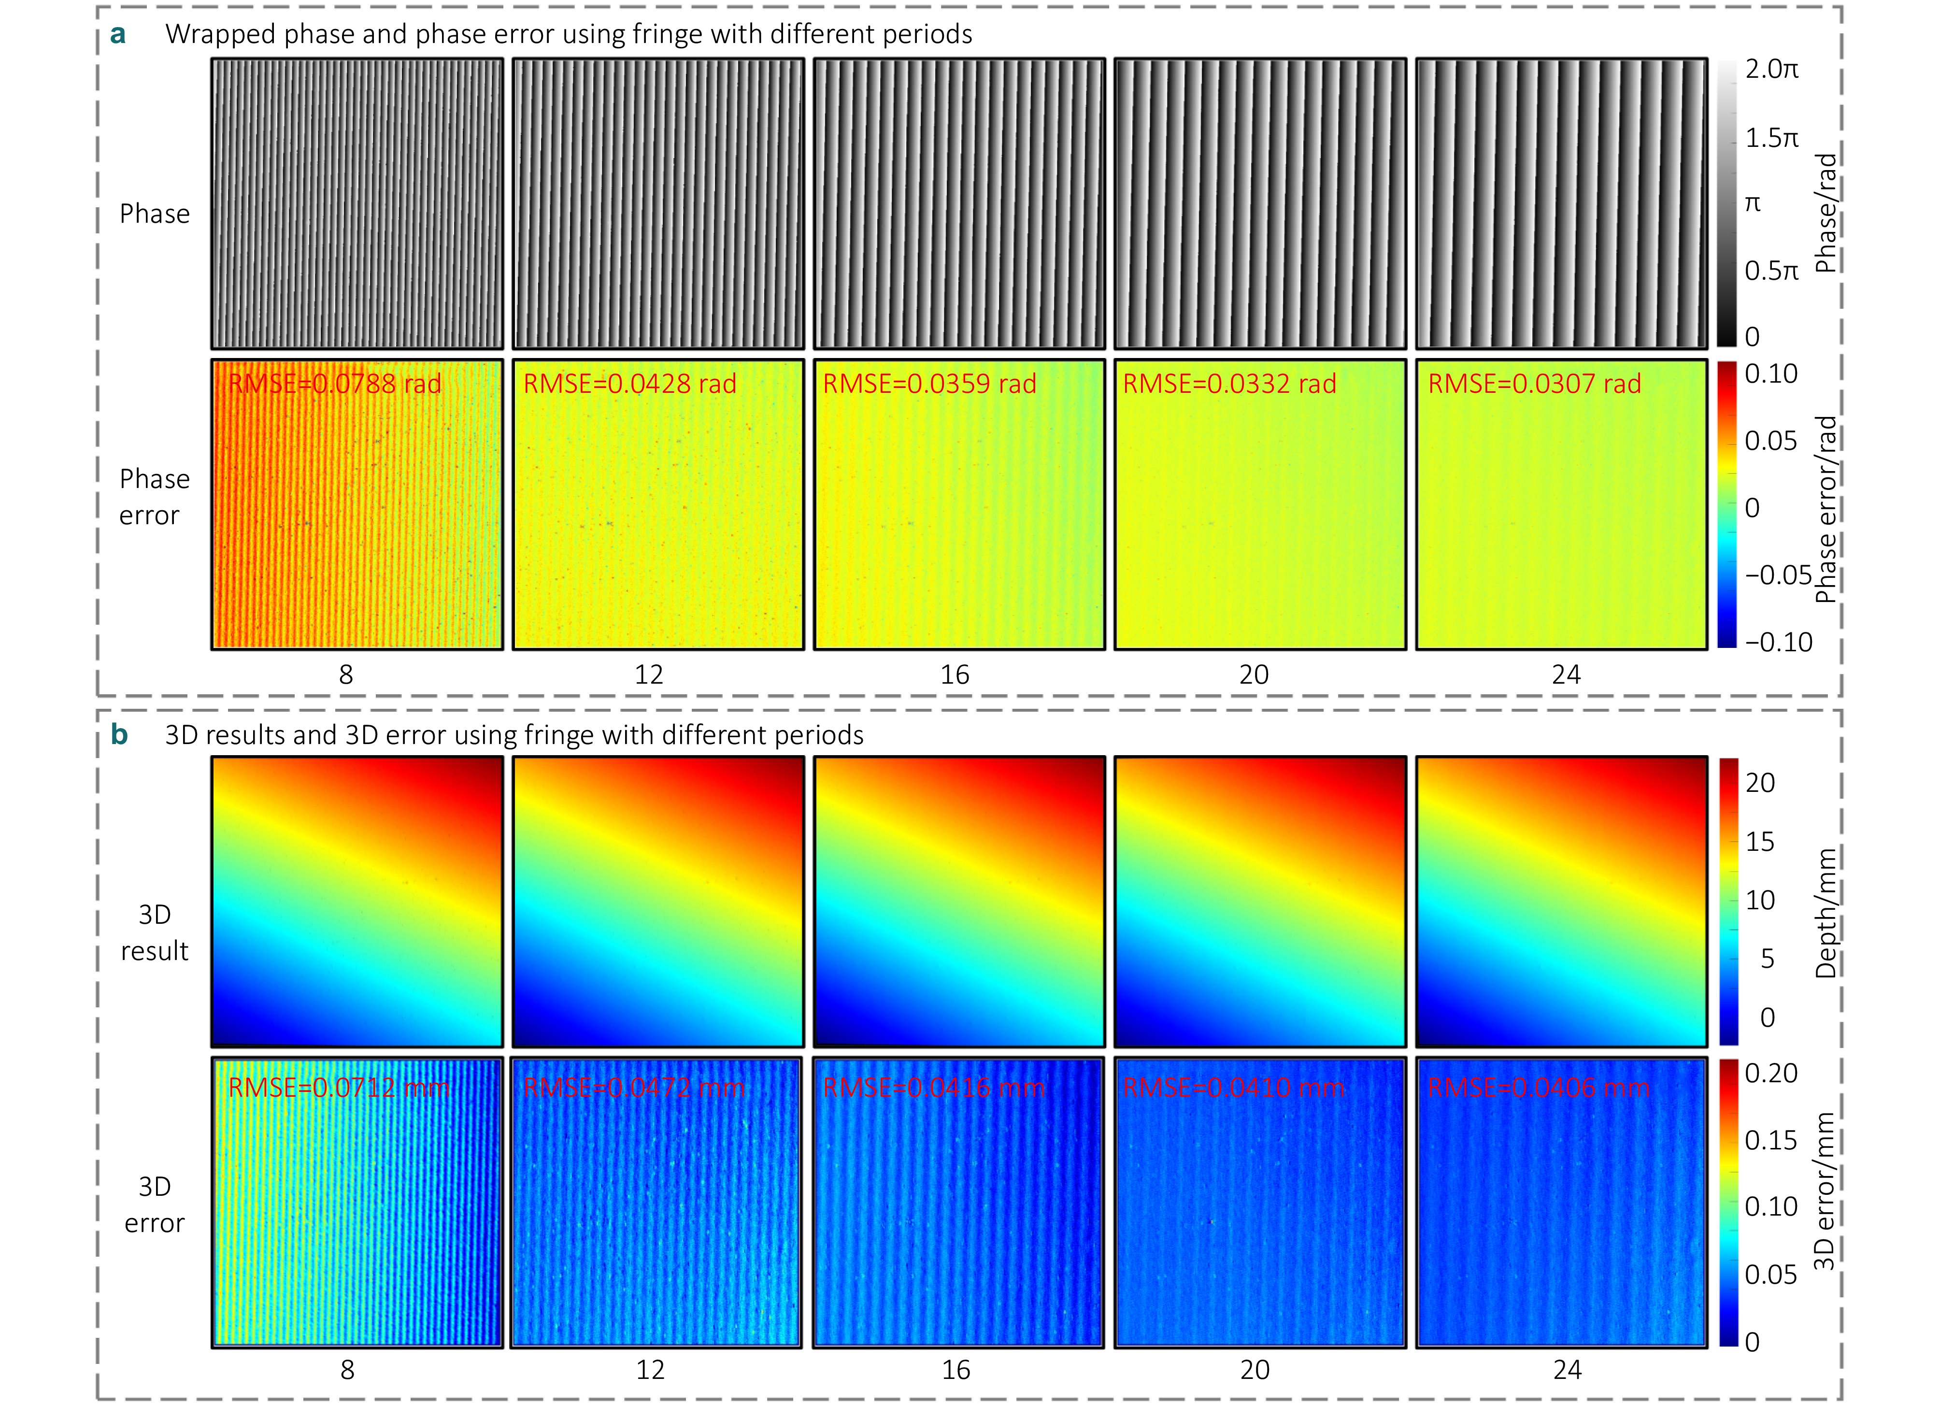This screenshot has width=1940, height=1405.
Task: Click the 'Depth/mm' axis label
Action: pos(1827,913)
